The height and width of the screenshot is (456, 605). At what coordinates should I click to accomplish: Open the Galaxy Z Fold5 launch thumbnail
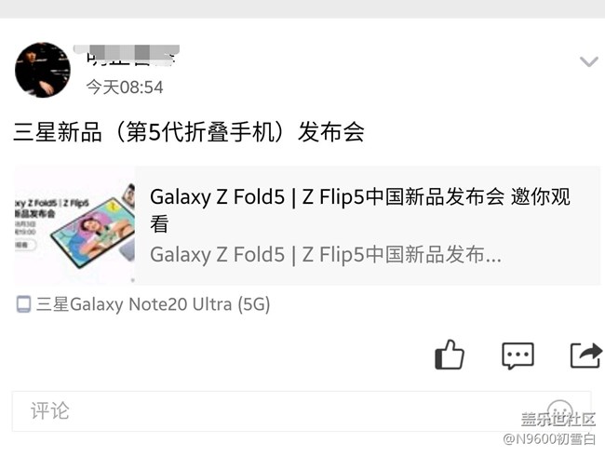pos(74,226)
